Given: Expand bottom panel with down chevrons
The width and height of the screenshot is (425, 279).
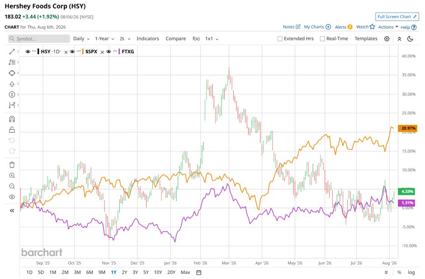Looking at the screenshot, I should click(386, 273).
